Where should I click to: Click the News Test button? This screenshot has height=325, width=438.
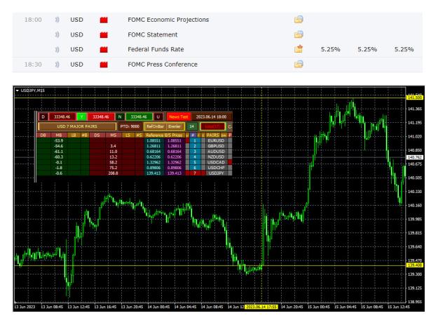click(x=179, y=117)
